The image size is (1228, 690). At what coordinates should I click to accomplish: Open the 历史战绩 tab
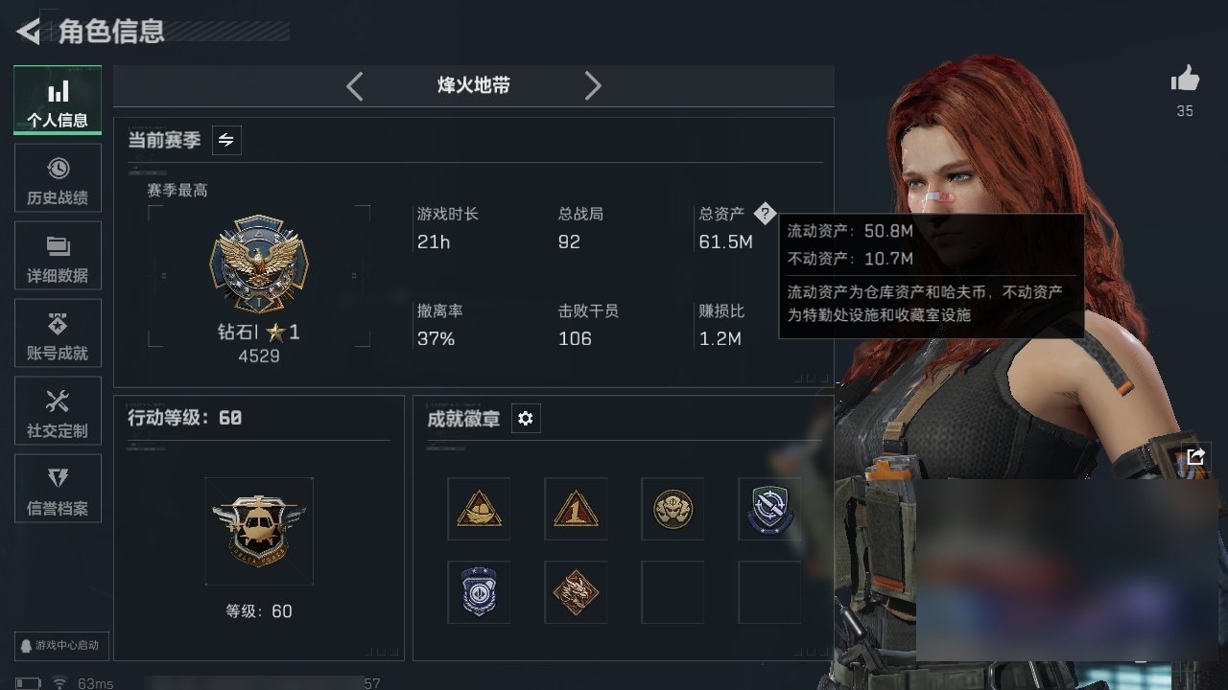tap(58, 179)
